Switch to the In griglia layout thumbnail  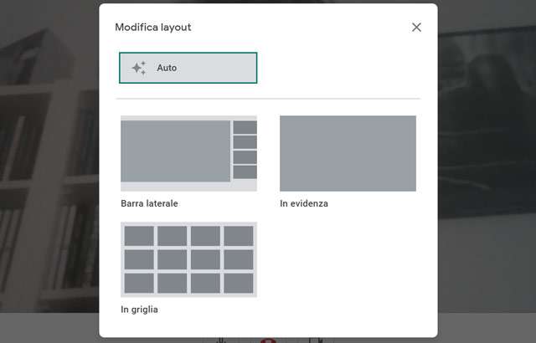[x=188, y=259]
